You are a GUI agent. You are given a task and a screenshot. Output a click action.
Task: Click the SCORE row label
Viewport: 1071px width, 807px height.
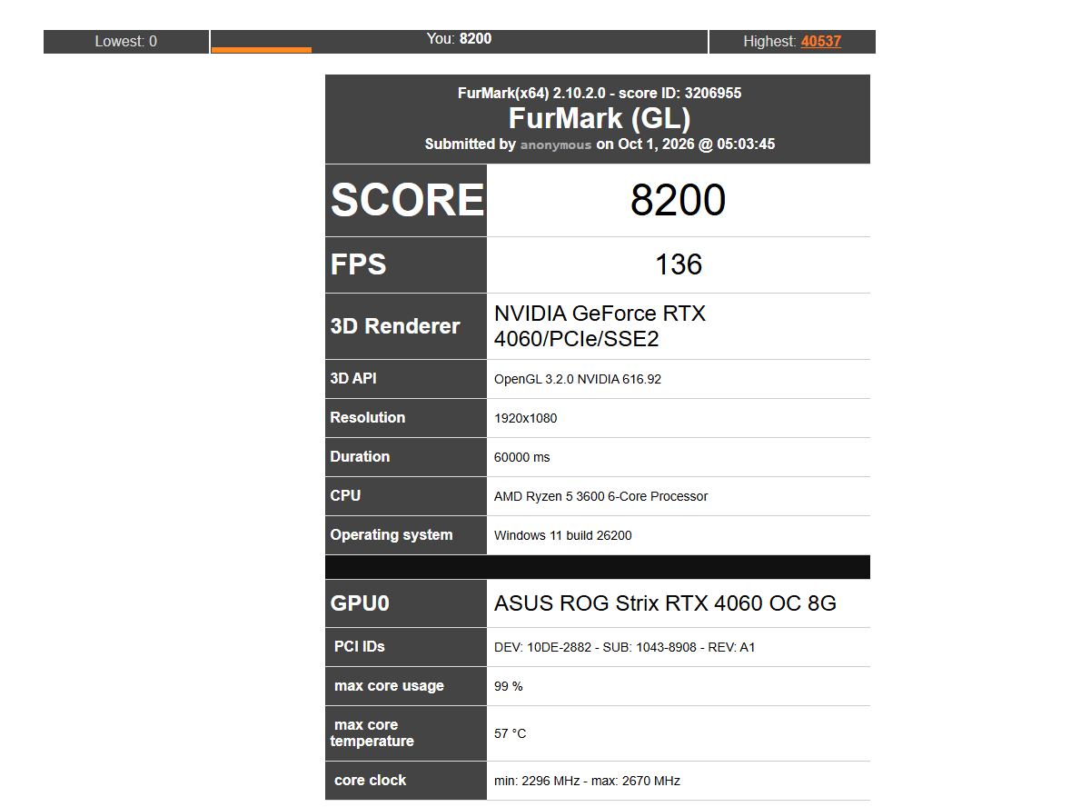(x=407, y=200)
